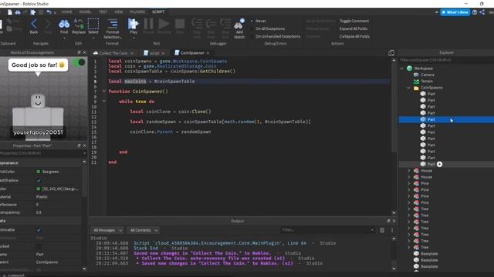Click the binoculars icon in quick access bar
The width and height of the screenshot is (494, 277).
pyautogui.click(x=18, y=12)
